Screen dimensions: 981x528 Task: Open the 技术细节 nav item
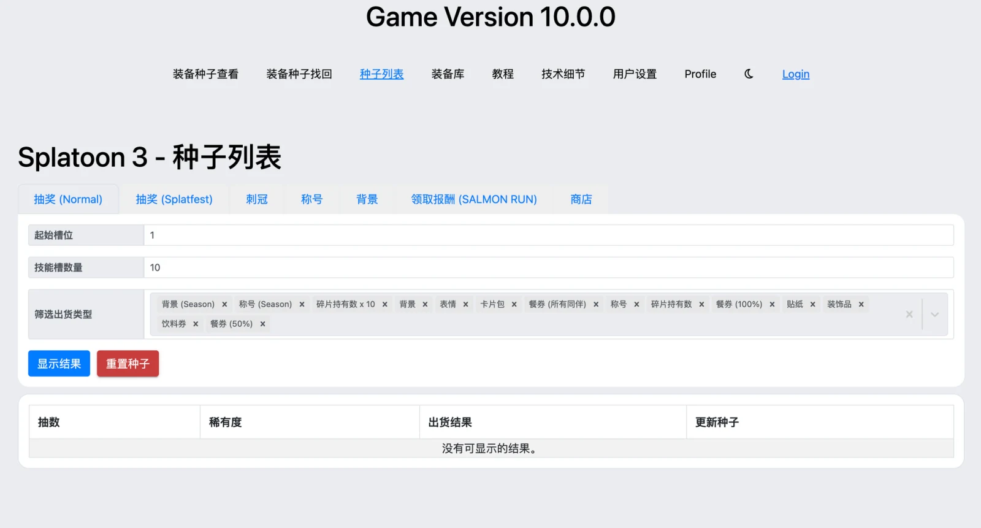click(563, 74)
